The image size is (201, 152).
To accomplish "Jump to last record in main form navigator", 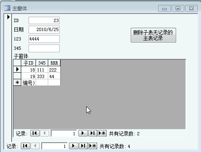I will 83,146.
